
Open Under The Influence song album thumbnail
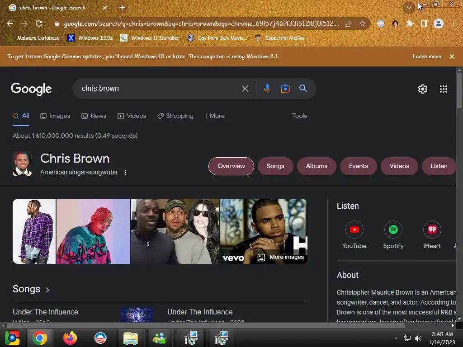pyautogui.click(x=137, y=315)
